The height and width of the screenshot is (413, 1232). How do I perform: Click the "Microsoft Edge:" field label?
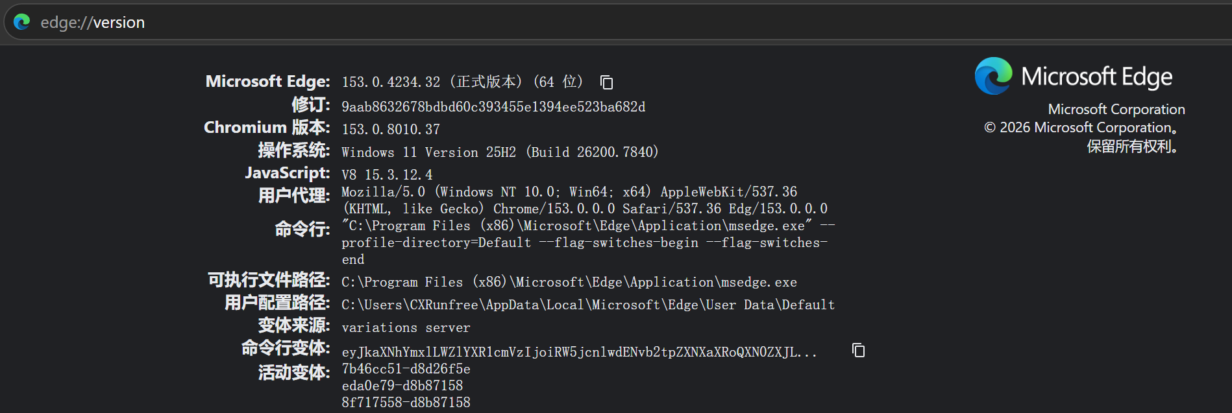tap(268, 82)
